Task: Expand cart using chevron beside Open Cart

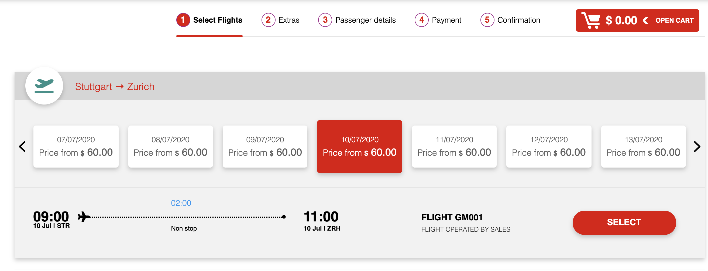Action: coord(646,20)
